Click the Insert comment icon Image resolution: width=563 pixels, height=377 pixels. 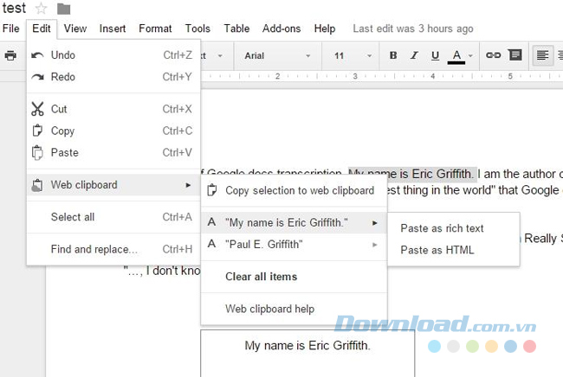coord(514,55)
